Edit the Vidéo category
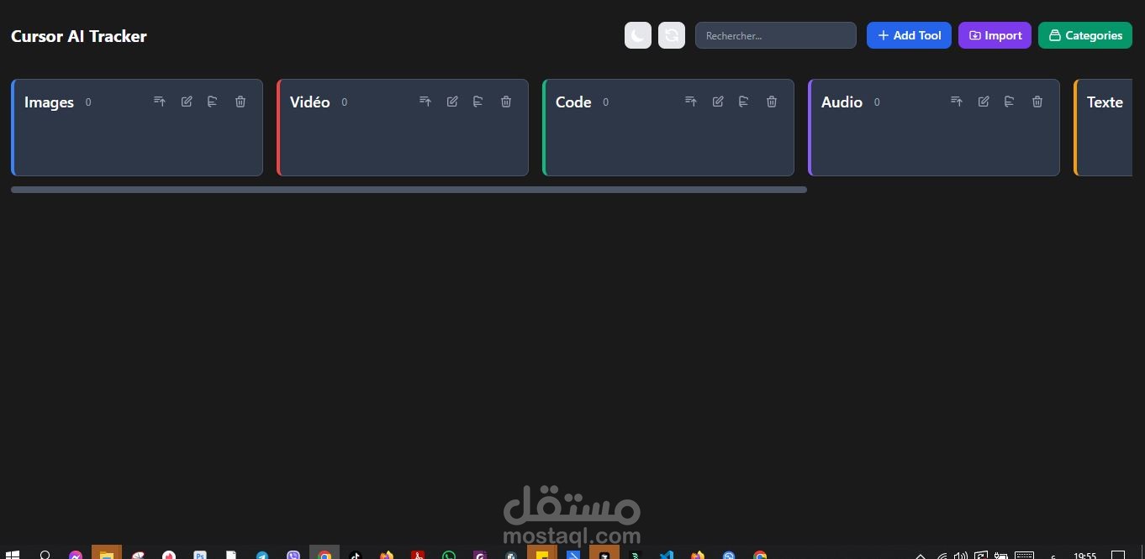The width and height of the screenshot is (1145, 559). pyautogui.click(x=452, y=102)
